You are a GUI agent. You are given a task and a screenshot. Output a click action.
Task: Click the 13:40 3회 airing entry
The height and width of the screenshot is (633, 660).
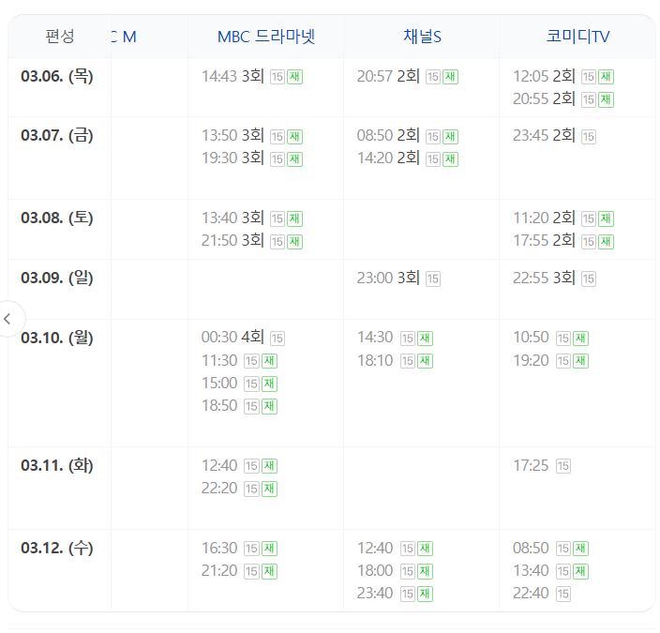point(232,219)
